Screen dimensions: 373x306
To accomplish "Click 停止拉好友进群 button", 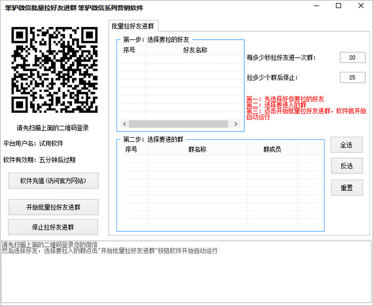I will point(53,227).
